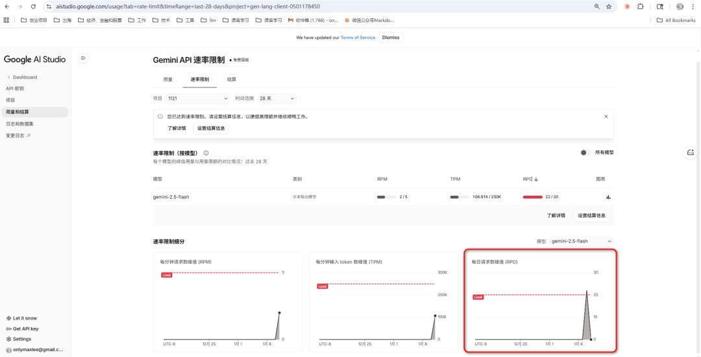Click the red RPD 22 / 20 progress bar
This screenshot has height=357, width=701.
(x=532, y=197)
